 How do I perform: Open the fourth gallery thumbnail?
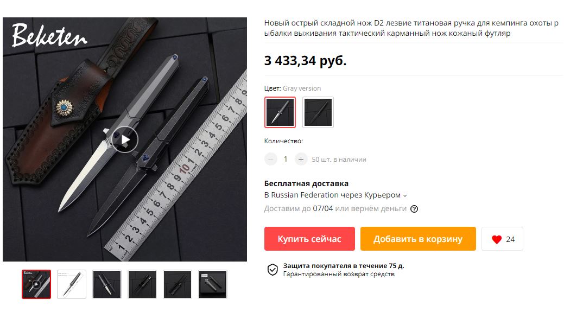point(142,284)
